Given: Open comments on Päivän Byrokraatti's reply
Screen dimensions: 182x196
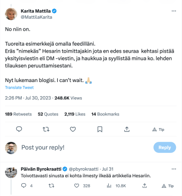Looking at the screenshot, I should pyautogui.click(x=24, y=186).
